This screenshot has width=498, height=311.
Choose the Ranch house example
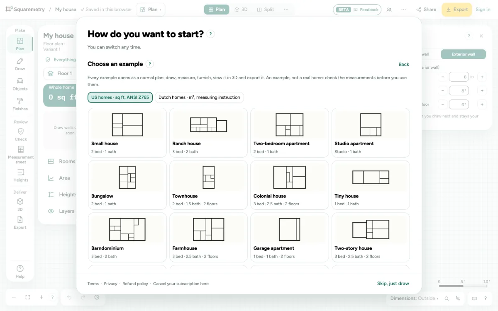click(x=208, y=133)
